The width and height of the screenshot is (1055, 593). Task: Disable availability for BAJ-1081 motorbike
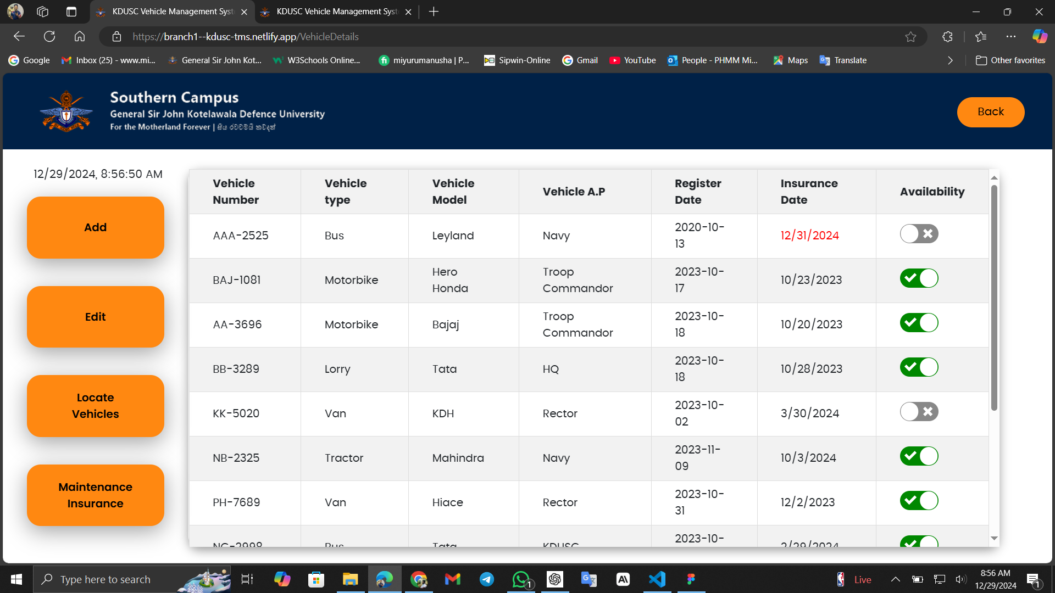click(x=919, y=278)
